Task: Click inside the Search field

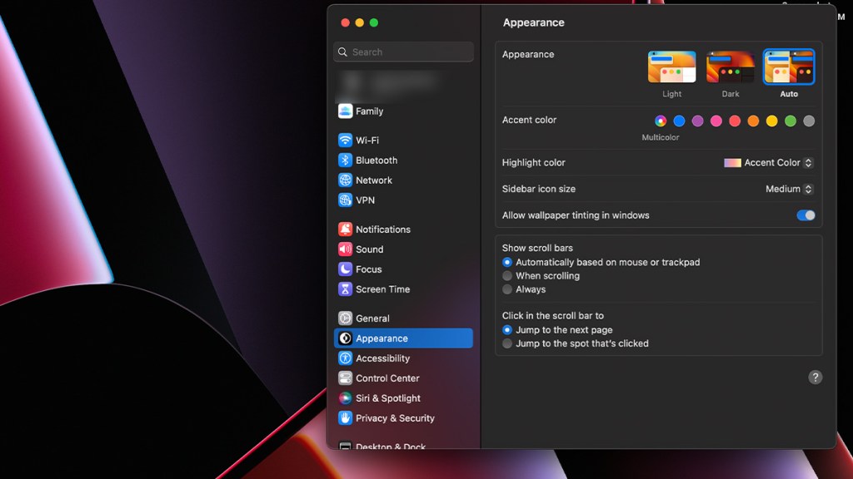Action: click(x=403, y=52)
